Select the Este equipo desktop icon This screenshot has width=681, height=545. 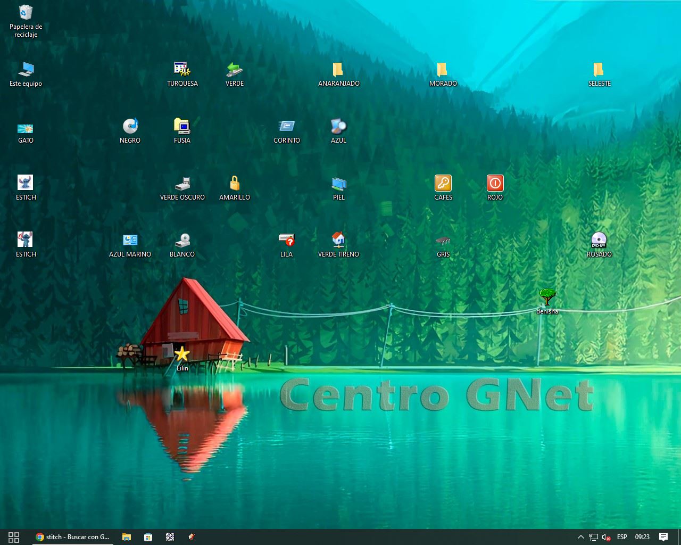pyautogui.click(x=26, y=70)
